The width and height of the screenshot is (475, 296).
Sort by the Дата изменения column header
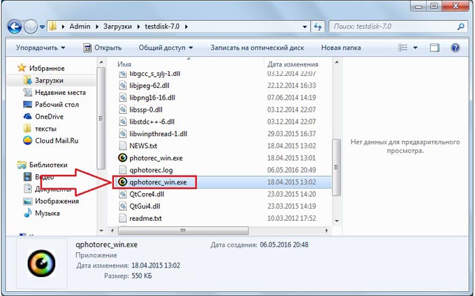point(293,64)
